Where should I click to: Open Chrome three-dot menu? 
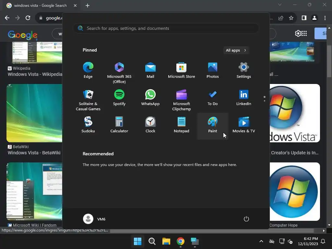click(x=325, y=18)
